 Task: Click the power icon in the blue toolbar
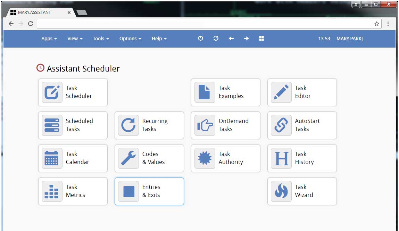pos(200,39)
